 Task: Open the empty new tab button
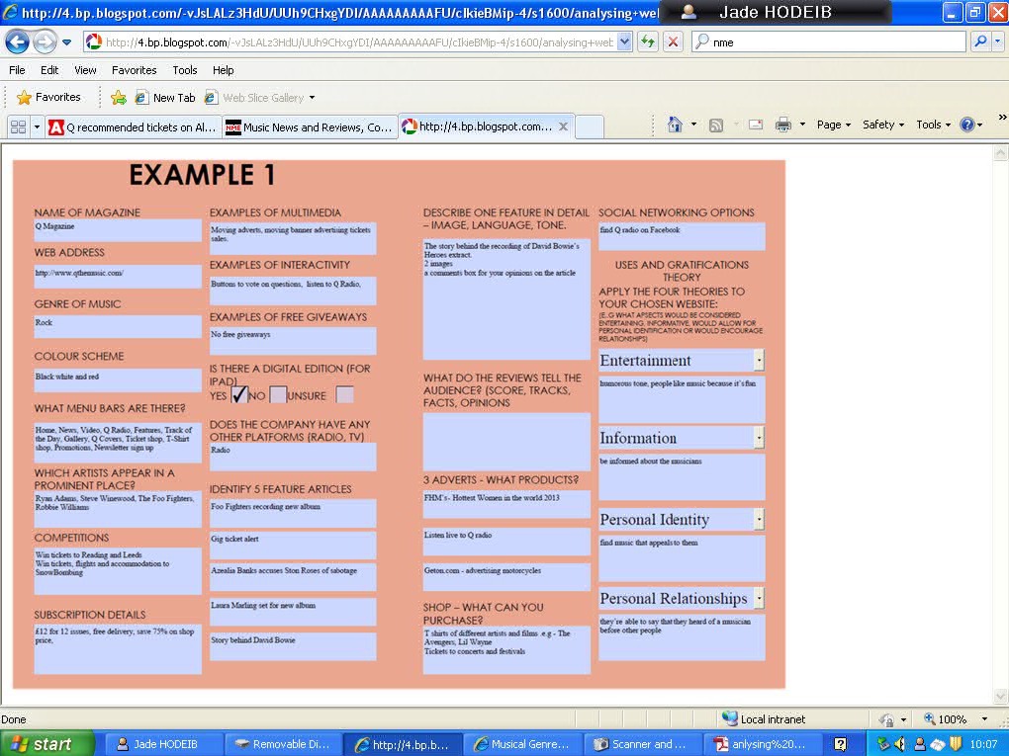coord(590,127)
